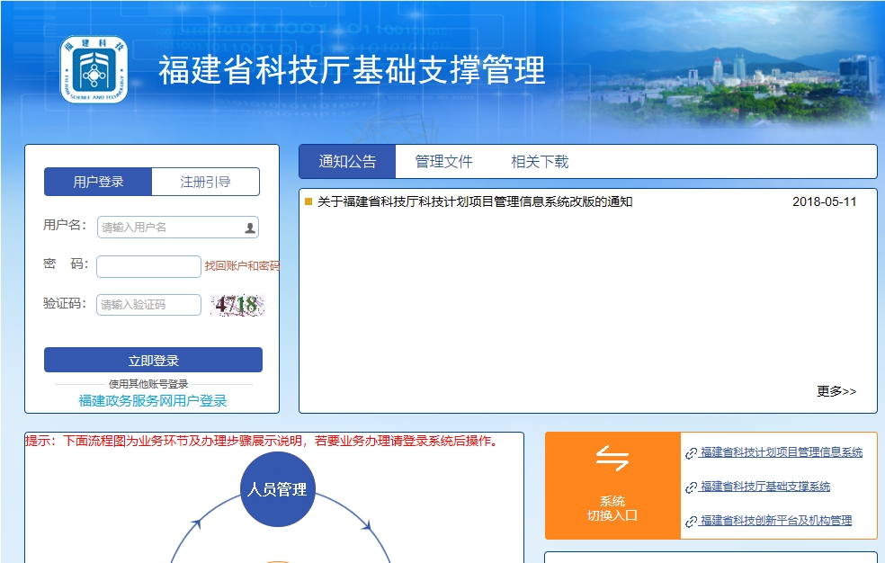This screenshot has width=885, height=563.
Task: Focus the 验证码 input field
Action: click(x=148, y=305)
